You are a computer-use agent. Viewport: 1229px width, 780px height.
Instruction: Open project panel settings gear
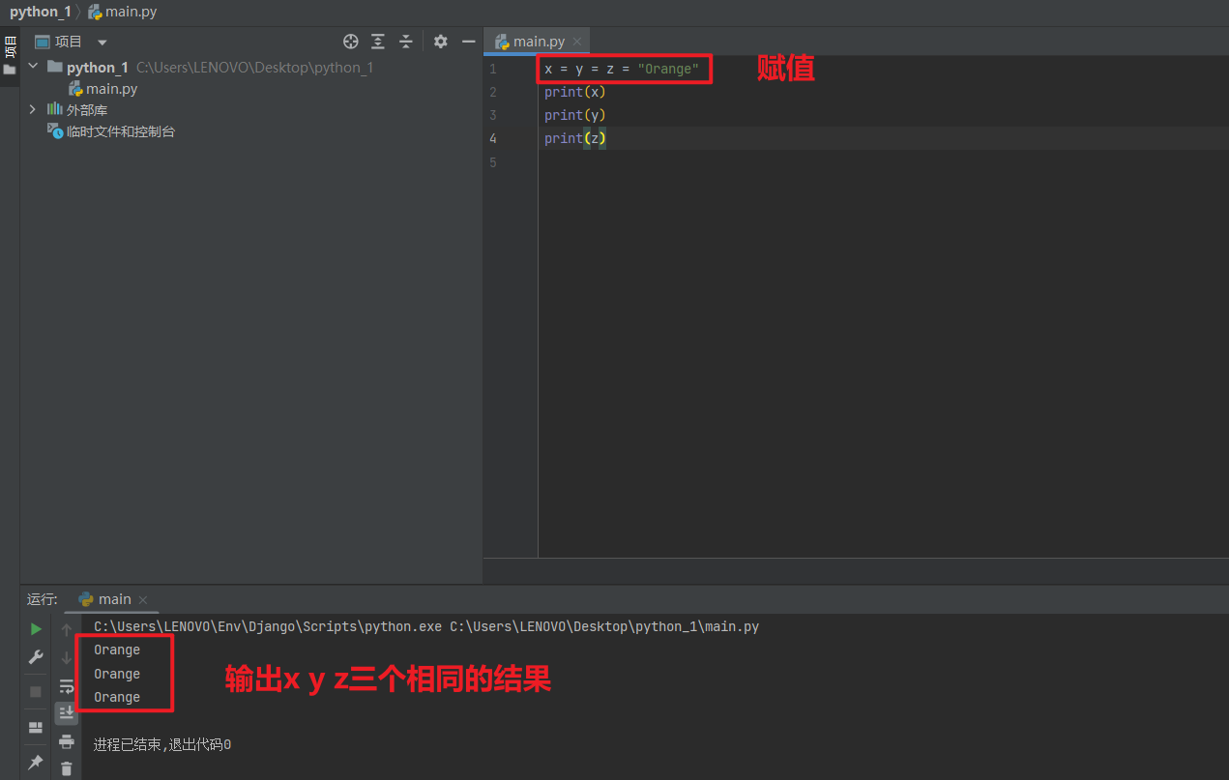point(440,42)
